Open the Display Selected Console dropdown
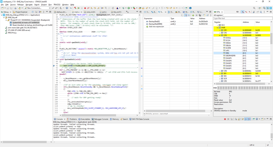273x147 pixels. click(259, 119)
